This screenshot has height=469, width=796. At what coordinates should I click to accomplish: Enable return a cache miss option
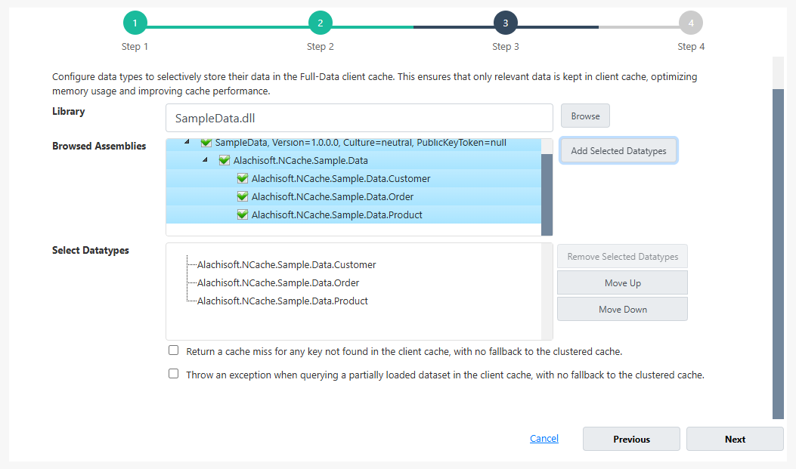(x=174, y=350)
